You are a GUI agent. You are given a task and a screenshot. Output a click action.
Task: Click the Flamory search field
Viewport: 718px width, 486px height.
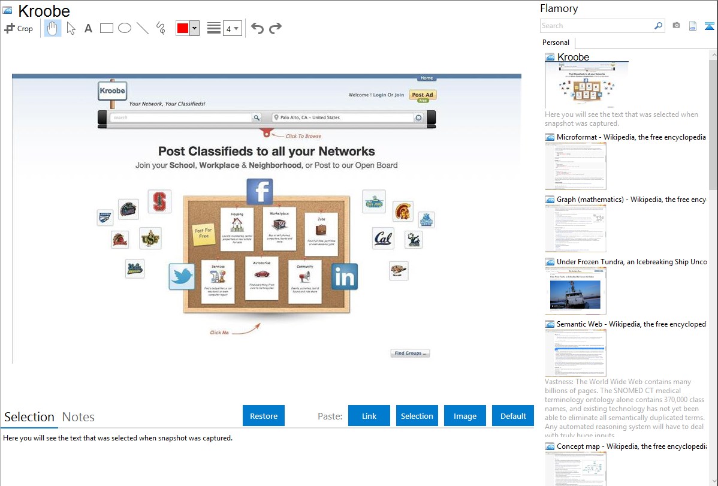(596, 26)
